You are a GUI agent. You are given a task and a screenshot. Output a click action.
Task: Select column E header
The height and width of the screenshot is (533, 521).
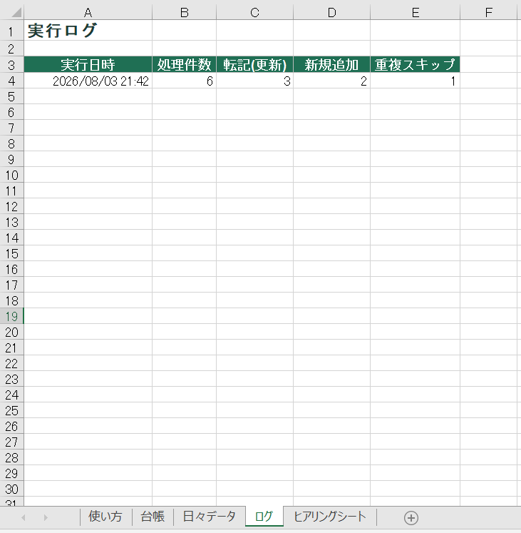pyautogui.click(x=415, y=13)
